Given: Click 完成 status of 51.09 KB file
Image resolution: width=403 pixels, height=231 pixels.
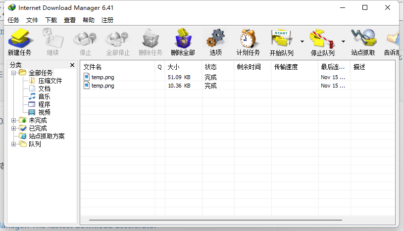Looking at the screenshot, I should [x=210, y=77].
